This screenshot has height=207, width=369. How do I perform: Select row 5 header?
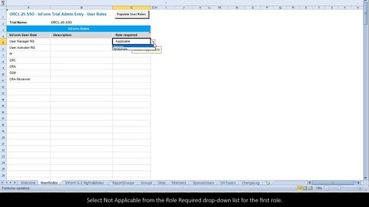(3, 41)
